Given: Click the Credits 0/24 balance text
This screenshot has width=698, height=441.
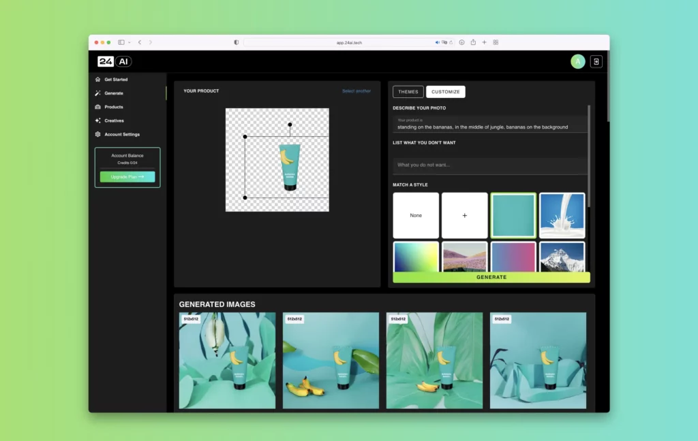Looking at the screenshot, I should point(127,163).
